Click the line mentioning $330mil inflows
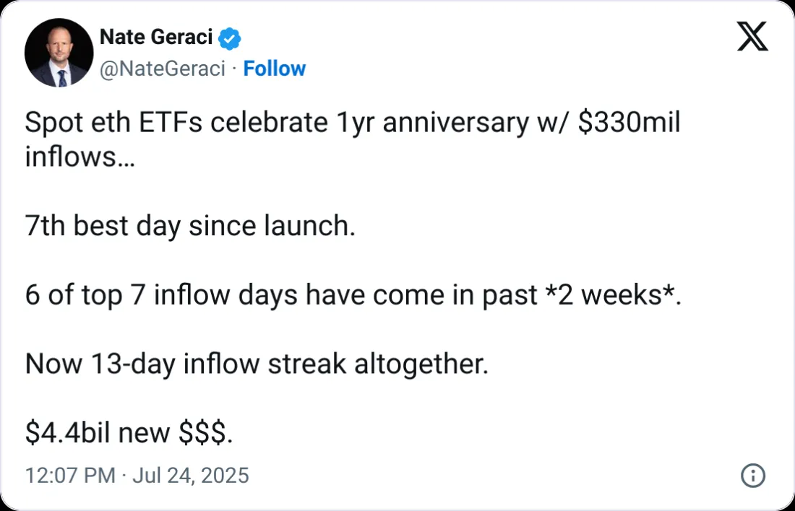The height and width of the screenshot is (511, 795). [353, 121]
